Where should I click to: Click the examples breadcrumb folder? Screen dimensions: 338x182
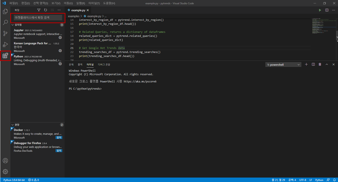pyautogui.click(x=74, y=16)
